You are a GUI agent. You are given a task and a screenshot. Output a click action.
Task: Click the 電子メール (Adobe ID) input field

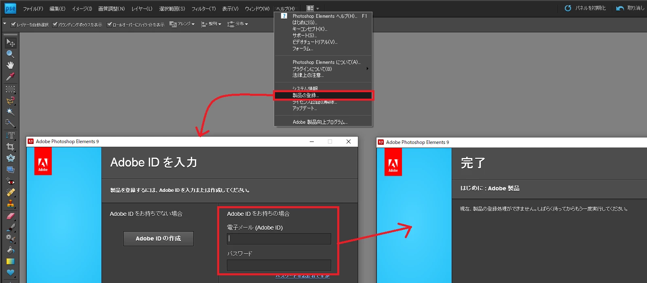point(279,239)
